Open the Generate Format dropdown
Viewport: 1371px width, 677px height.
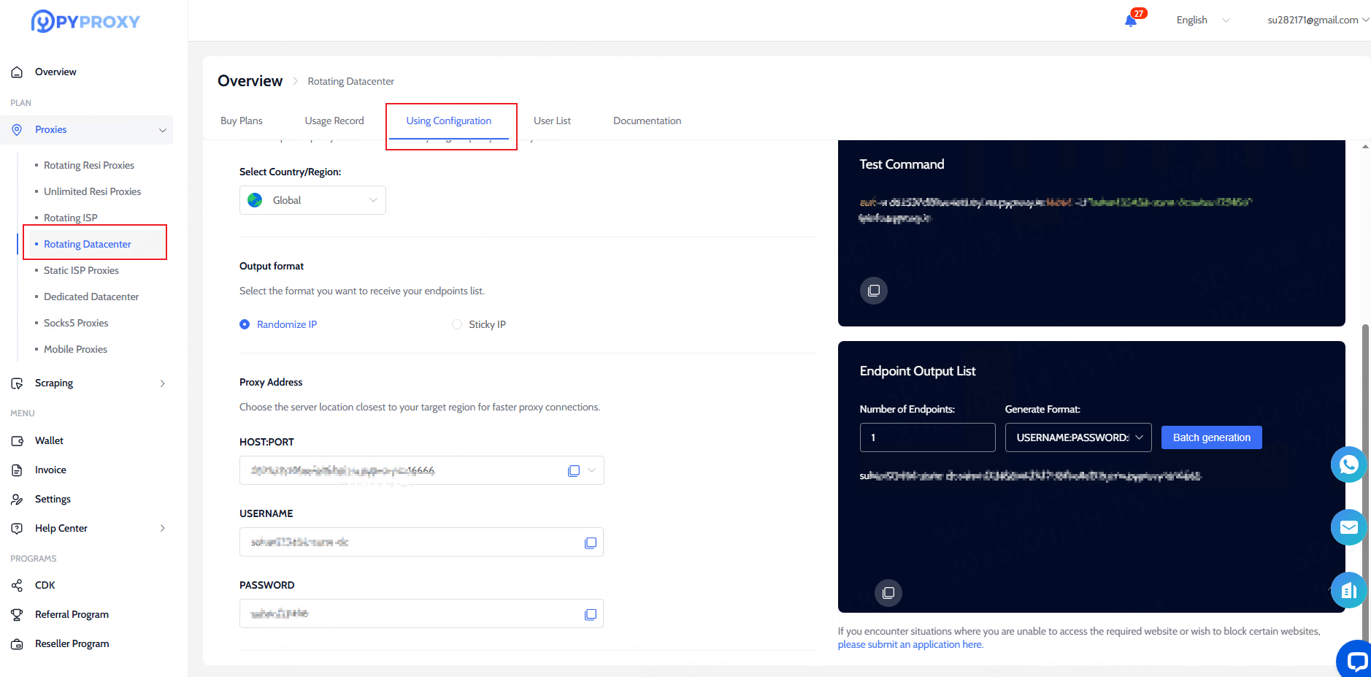coord(1078,437)
